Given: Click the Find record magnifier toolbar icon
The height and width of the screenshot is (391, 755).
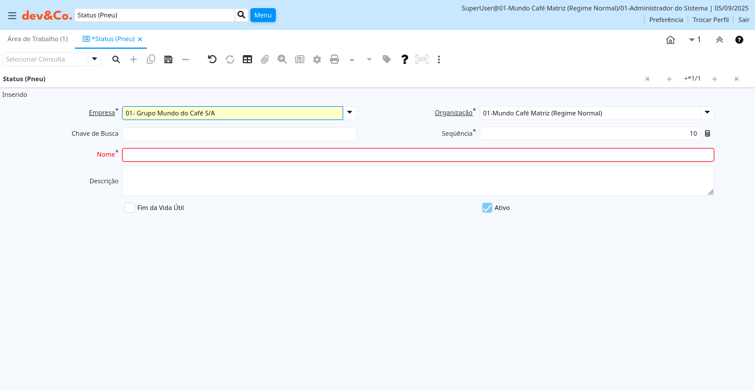Looking at the screenshot, I should 116,59.
